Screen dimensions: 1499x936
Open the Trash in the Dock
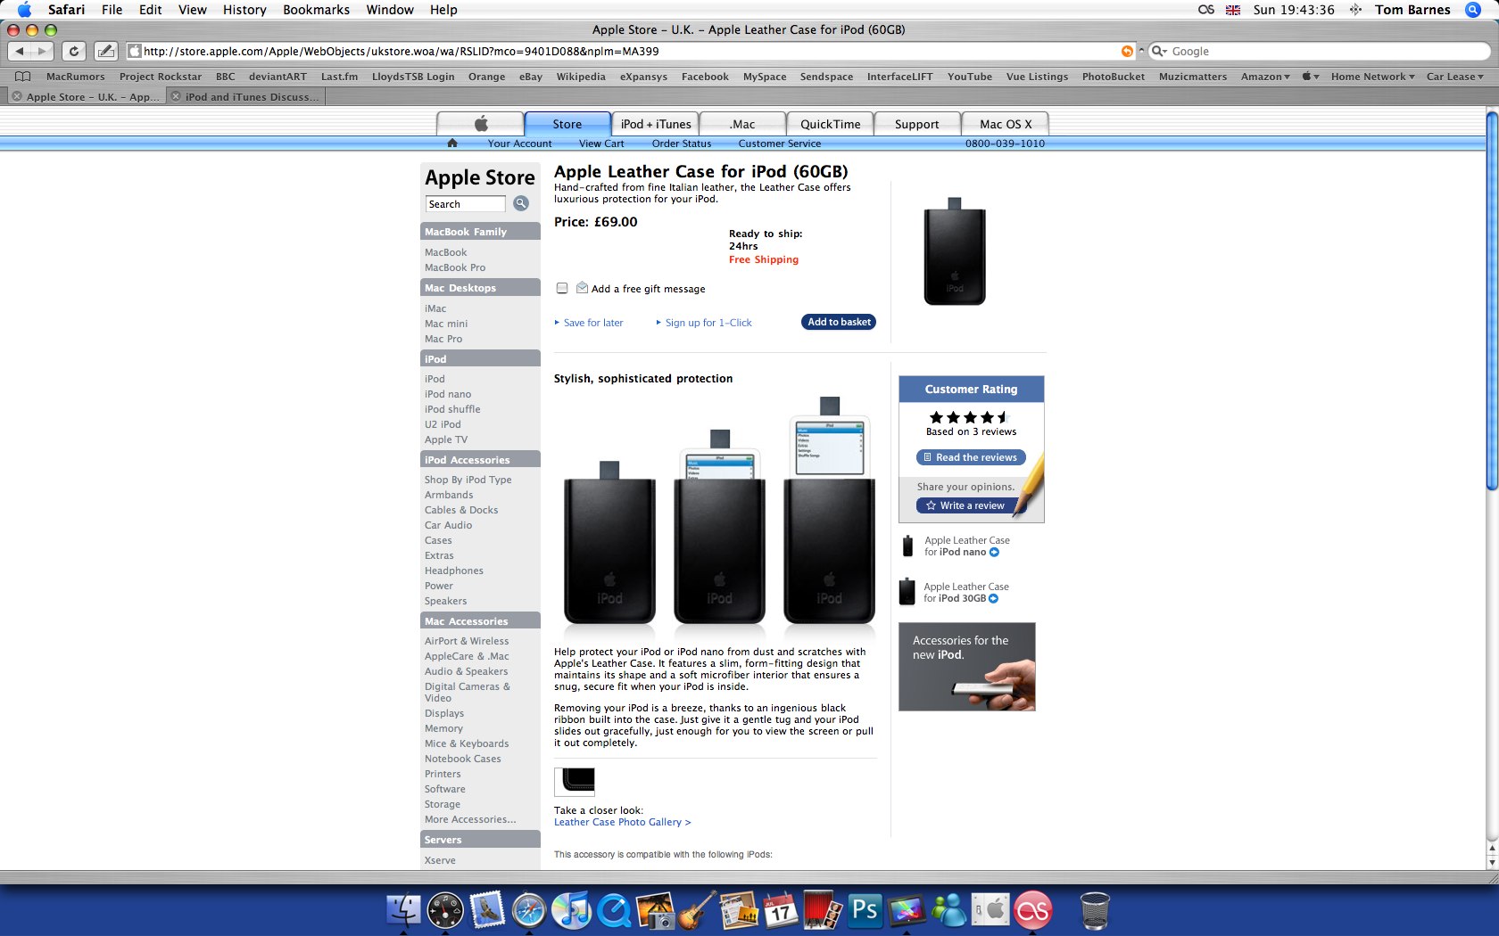1095,909
